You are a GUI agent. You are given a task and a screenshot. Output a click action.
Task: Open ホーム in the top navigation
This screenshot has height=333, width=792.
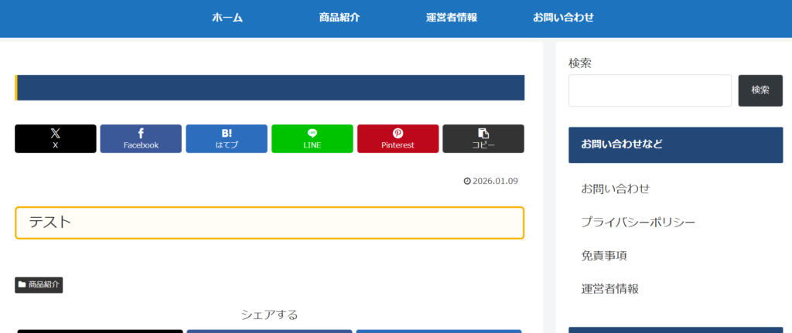coord(227,18)
